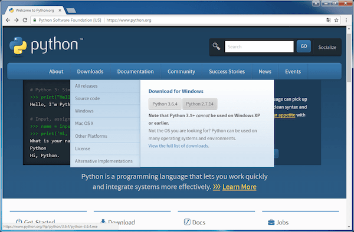
Task: Click the browser Forward arrow
Action: click(17, 20)
